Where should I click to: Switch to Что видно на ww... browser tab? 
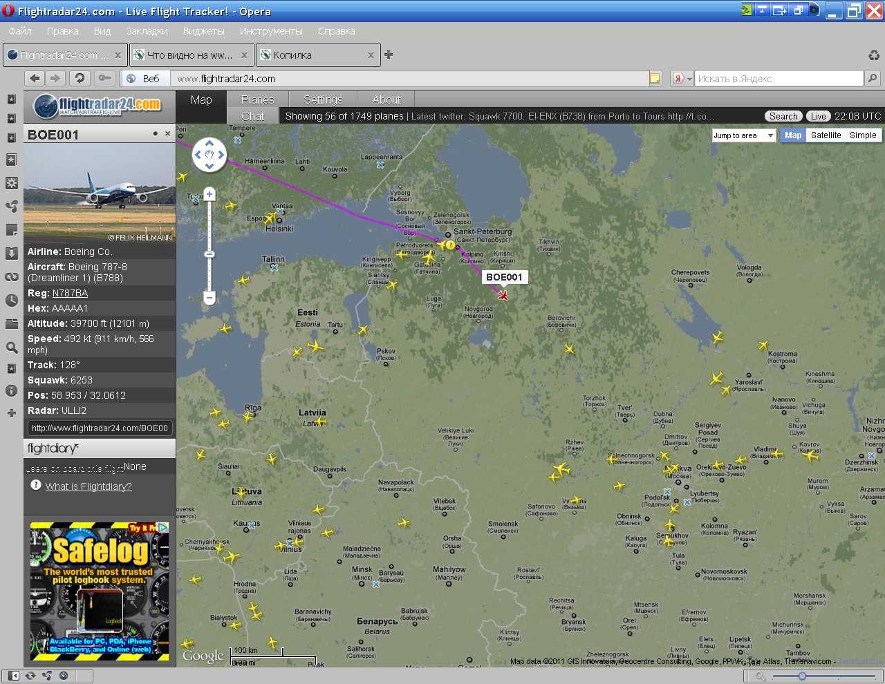pyautogui.click(x=192, y=55)
